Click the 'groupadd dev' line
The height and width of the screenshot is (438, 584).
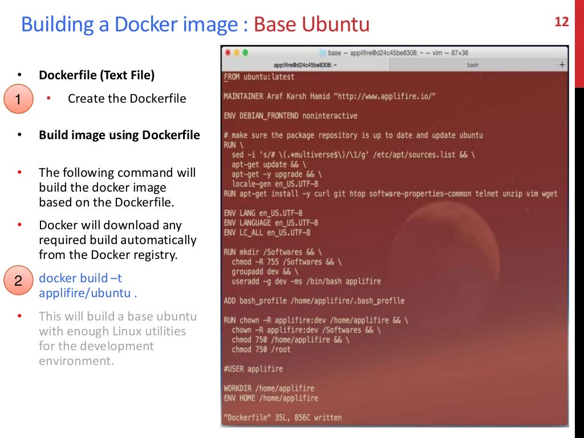(x=265, y=271)
